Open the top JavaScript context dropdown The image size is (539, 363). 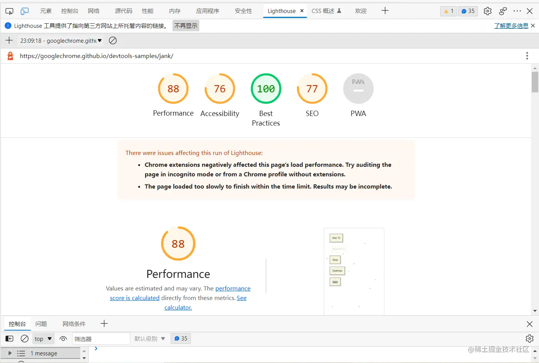(43, 339)
